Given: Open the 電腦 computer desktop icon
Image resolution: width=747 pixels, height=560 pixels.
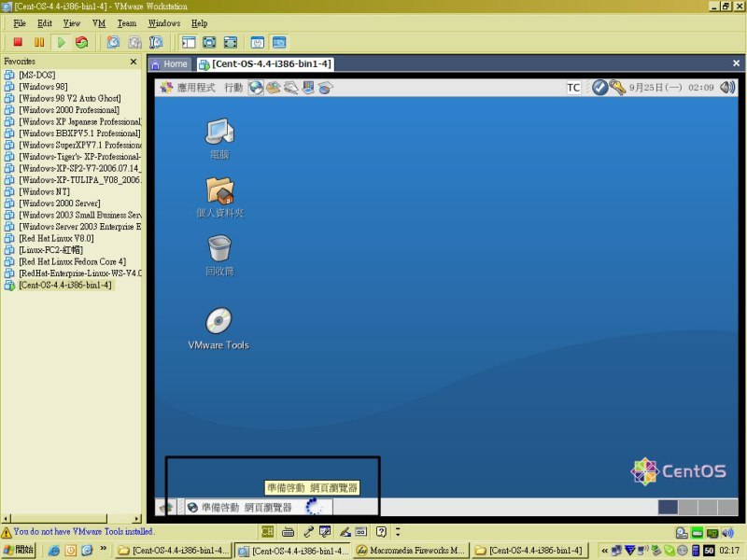Looking at the screenshot, I should tap(219, 138).
